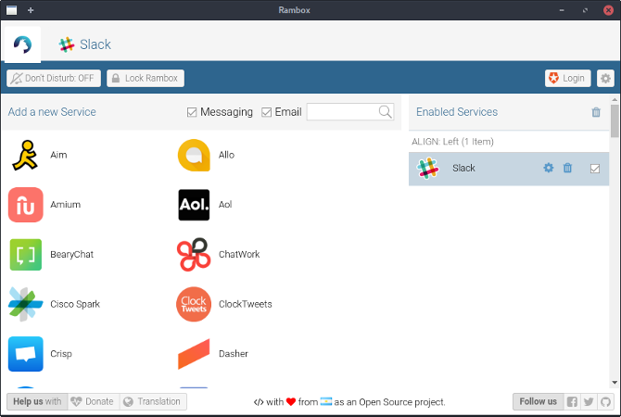The width and height of the screenshot is (621, 417).
Task: Click the ChatWork label text
Action: pyautogui.click(x=239, y=254)
